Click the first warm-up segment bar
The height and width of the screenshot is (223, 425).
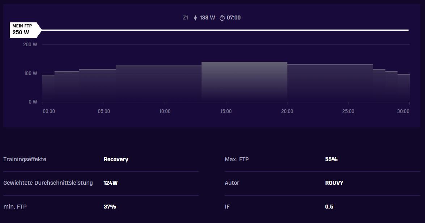coord(48,88)
